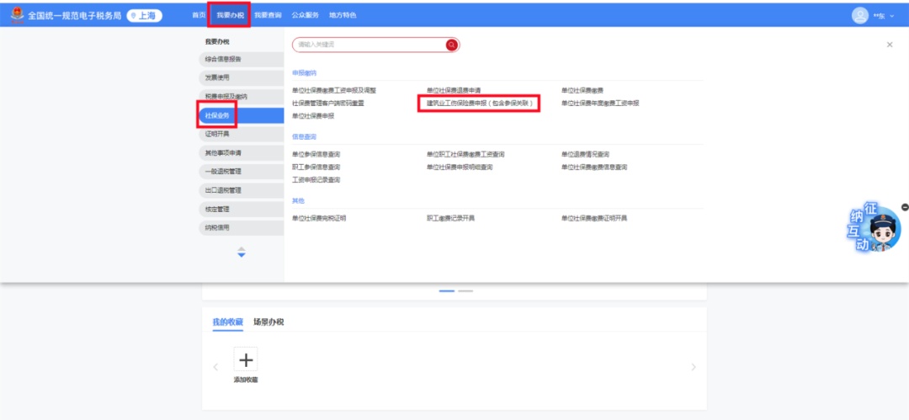
Task: Switch to the 我的收藏 tab
Action: coord(228,322)
